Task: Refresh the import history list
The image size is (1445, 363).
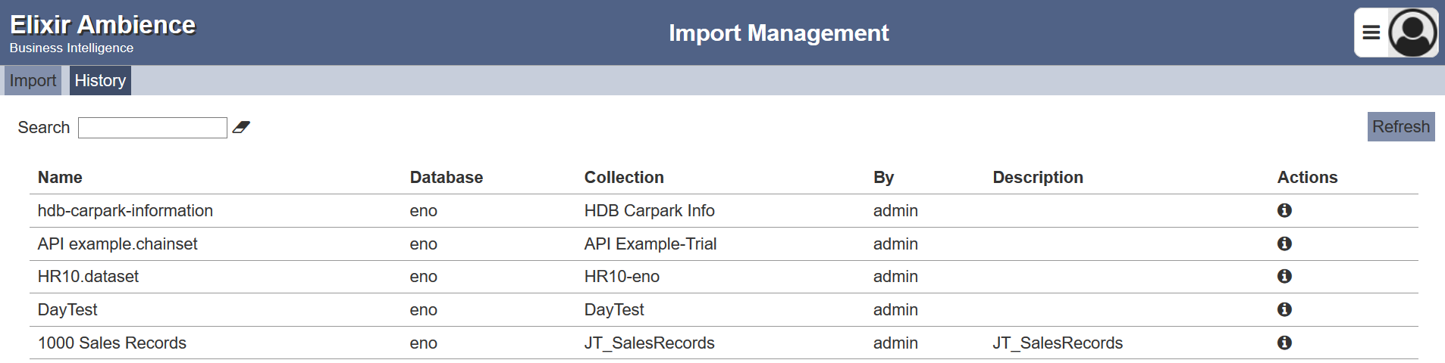Action: coord(1401,126)
